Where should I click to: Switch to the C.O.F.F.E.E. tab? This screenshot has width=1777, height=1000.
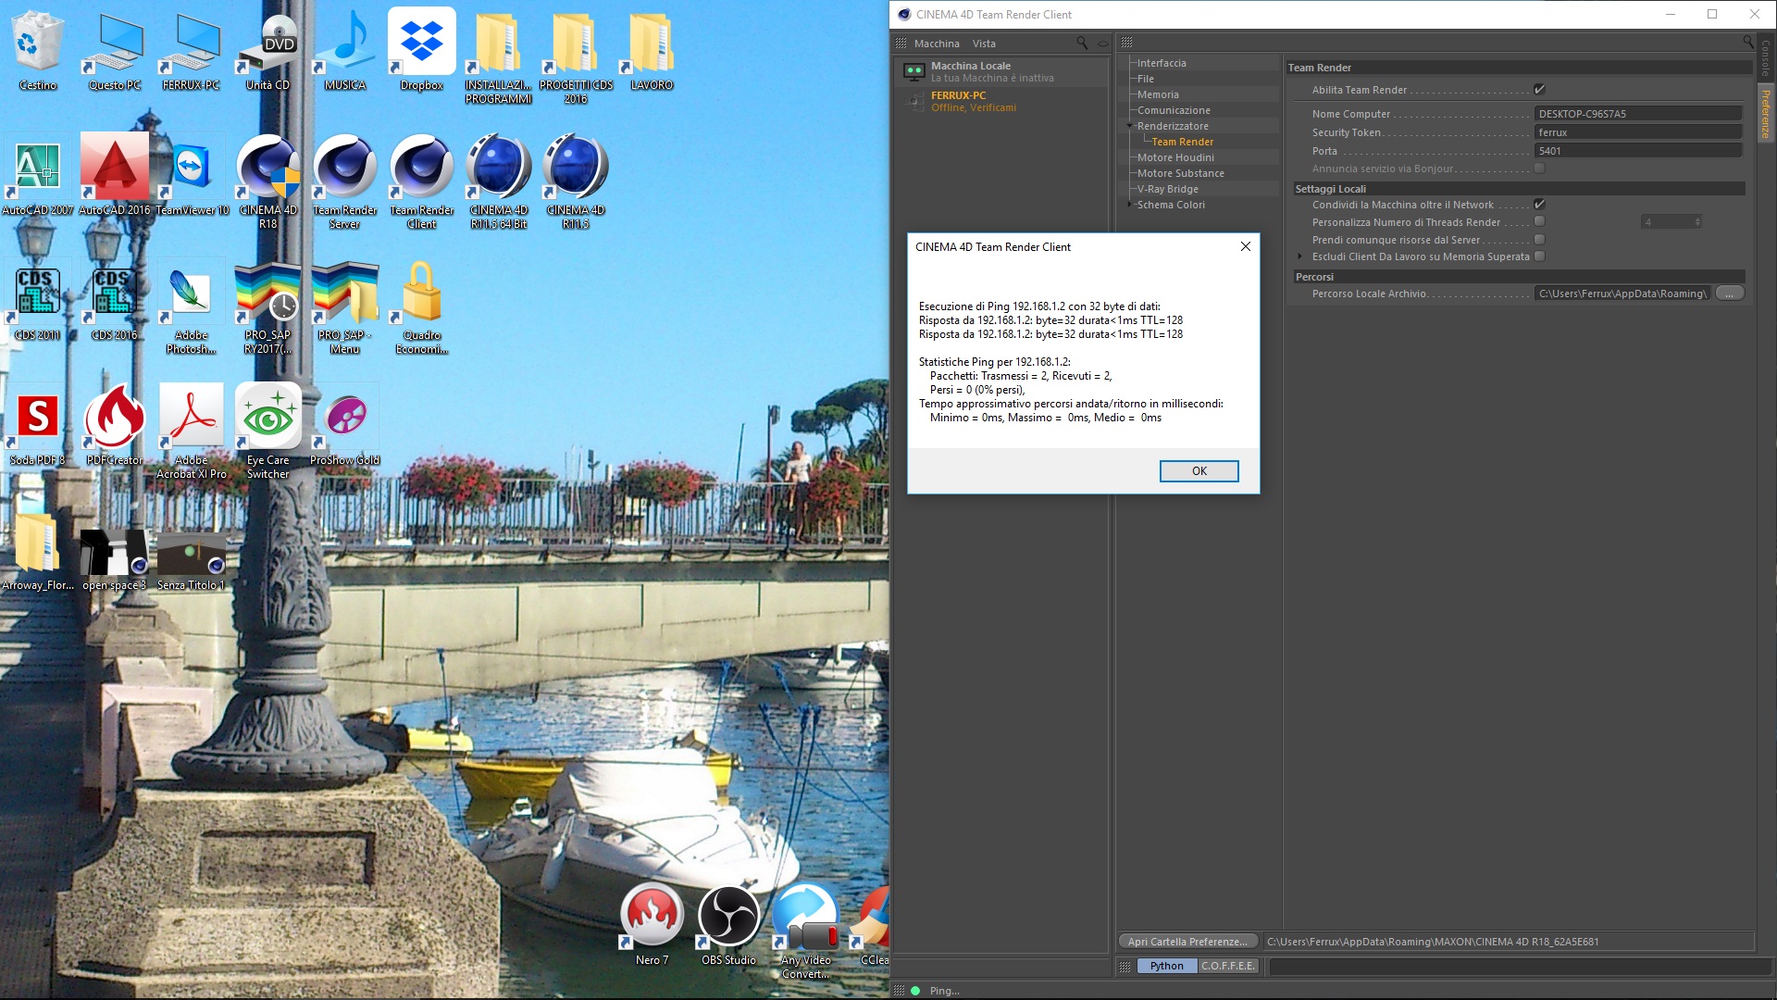coord(1227,966)
